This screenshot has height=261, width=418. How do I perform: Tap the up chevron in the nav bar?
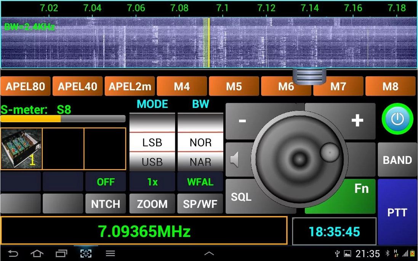[209, 253]
